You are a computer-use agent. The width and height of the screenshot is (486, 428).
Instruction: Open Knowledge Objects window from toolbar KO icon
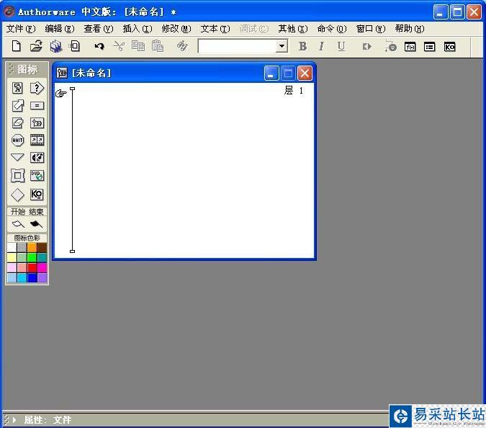[450, 47]
